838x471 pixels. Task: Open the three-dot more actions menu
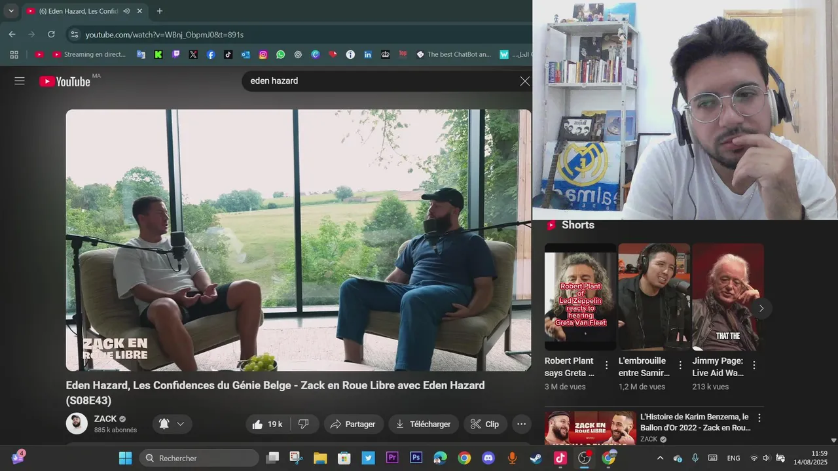521,424
